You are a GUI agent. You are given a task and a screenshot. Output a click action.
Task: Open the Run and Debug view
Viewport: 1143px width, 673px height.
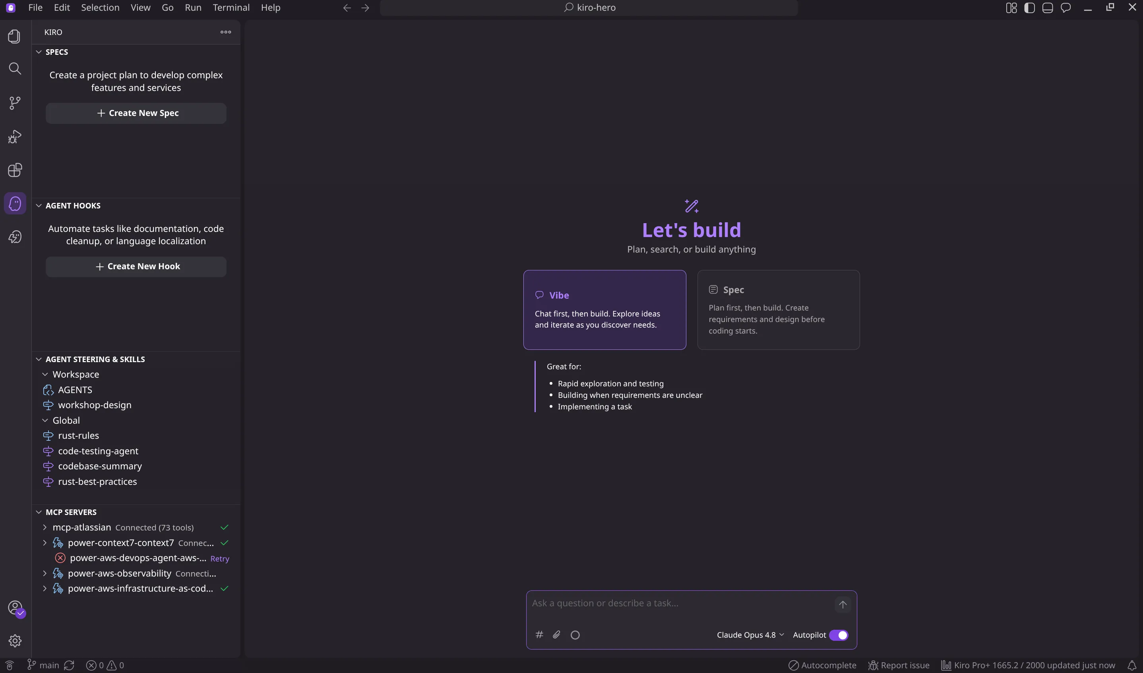coord(15,137)
